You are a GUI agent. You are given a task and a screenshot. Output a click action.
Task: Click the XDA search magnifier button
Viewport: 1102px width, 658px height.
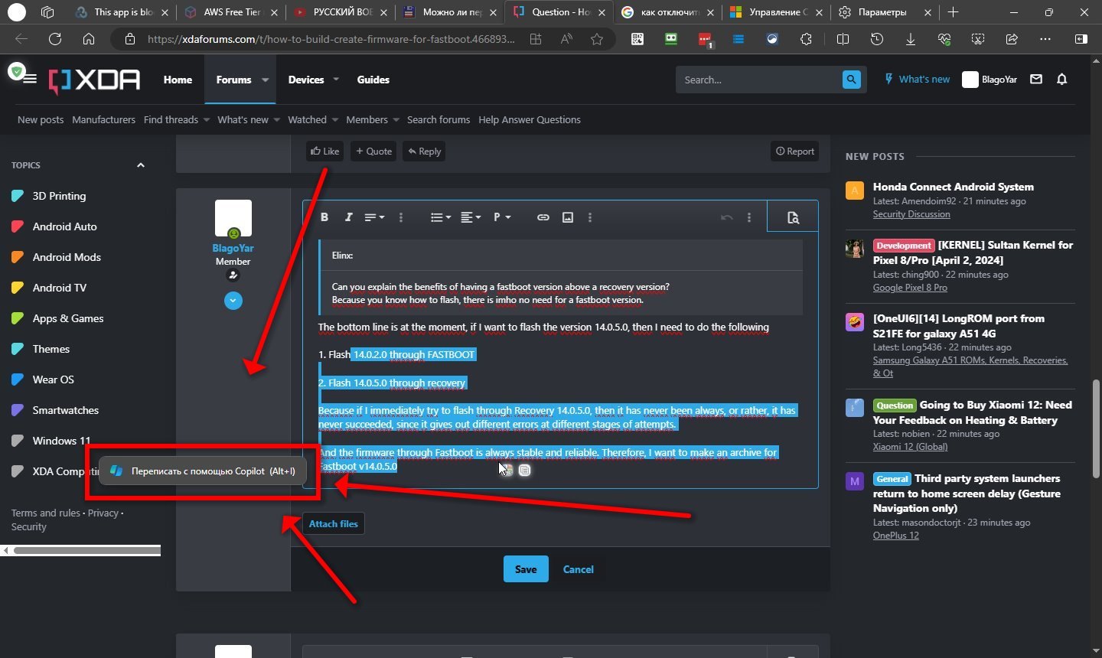coord(851,80)
